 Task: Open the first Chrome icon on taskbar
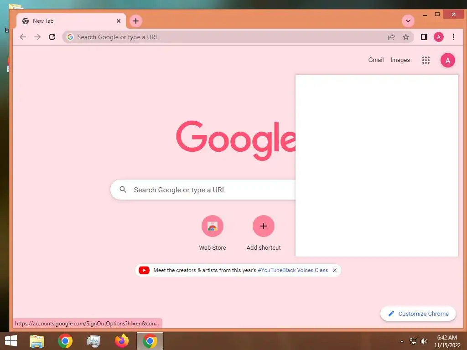tap(65, 341)
